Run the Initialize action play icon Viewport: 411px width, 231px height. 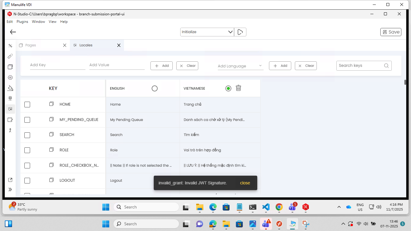[240, 32]
